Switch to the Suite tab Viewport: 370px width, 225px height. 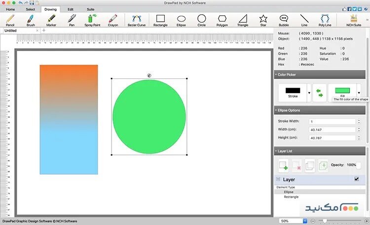[x=91, y=9]
